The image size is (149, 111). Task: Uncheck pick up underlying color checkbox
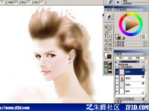pos(116,67)
